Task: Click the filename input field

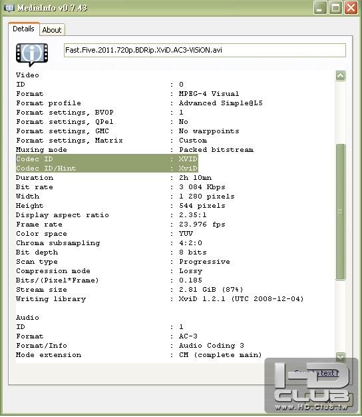Action: pyautogui.click(x=205, y=50)
